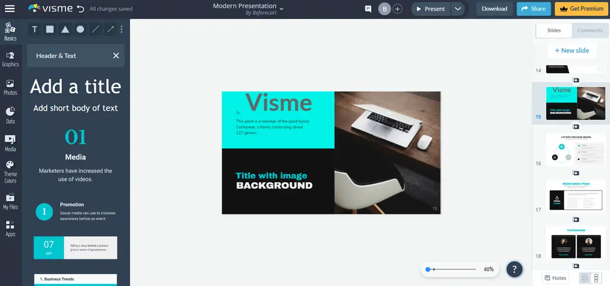Select the circle shape tool
The height and width of the screenshot is (286, 610).
point(80,29)
